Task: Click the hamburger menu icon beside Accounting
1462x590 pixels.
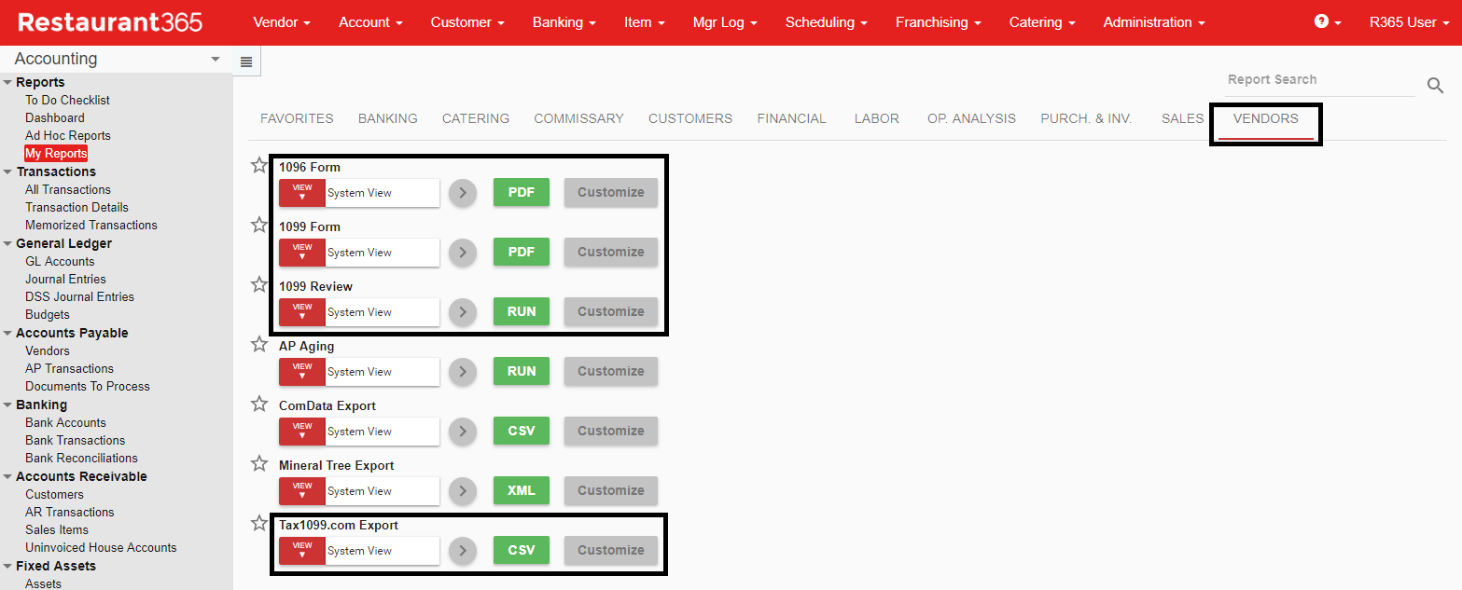Action: coord(246,62)
